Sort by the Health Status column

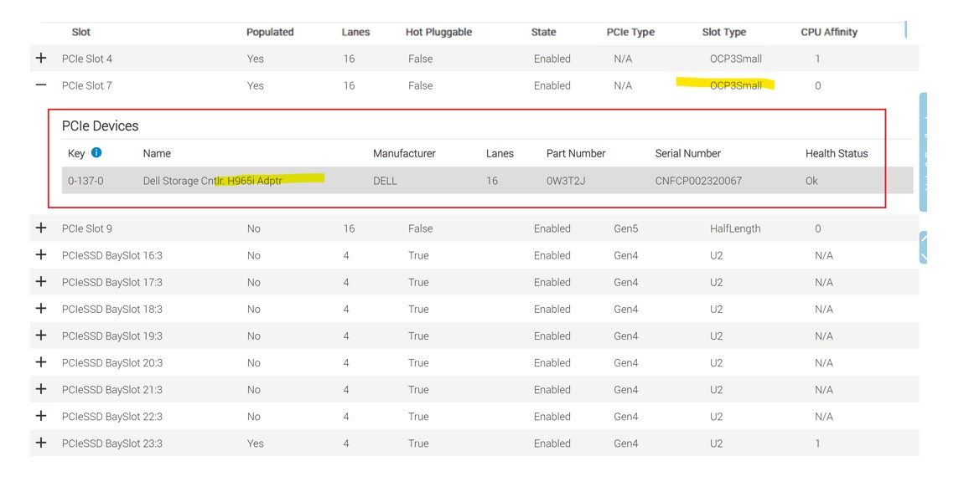click(837, 153)
